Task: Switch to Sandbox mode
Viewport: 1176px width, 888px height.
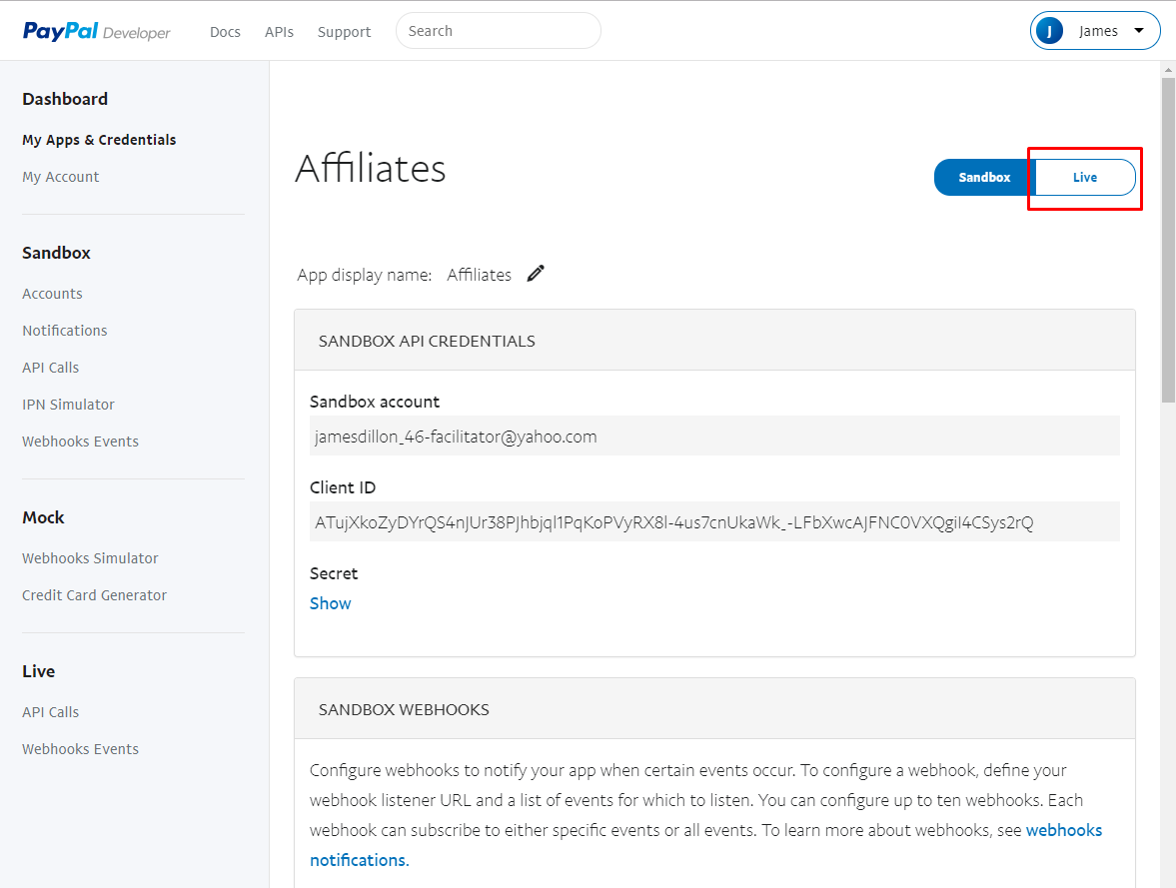Action: click(x=984, y=178)
